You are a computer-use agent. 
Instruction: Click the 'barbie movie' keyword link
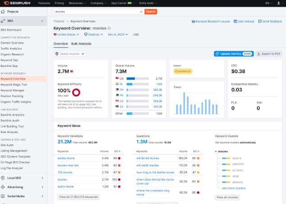[x=67, y=158]
